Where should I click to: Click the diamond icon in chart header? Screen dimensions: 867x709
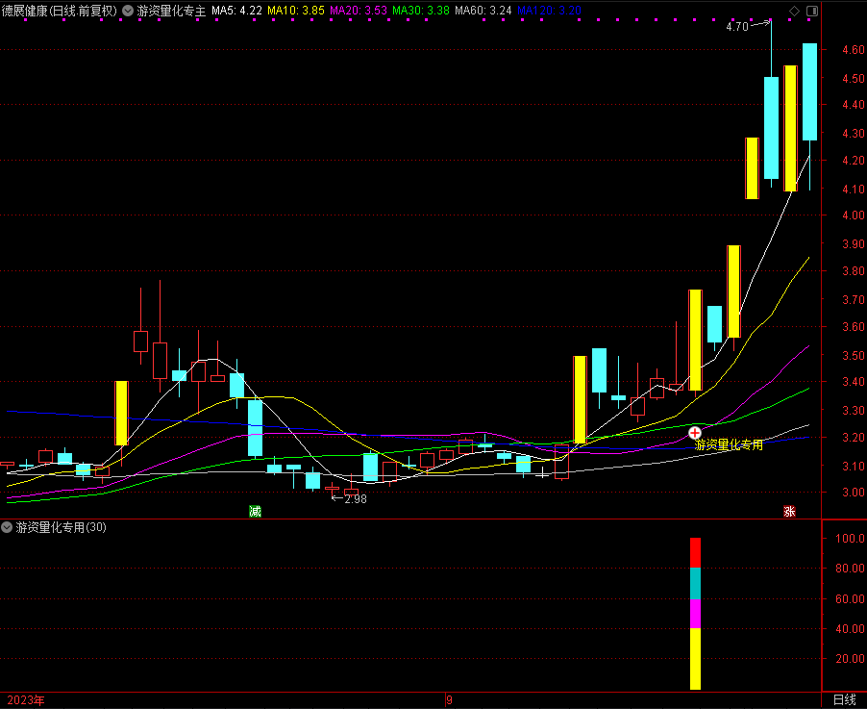(794, 11)
